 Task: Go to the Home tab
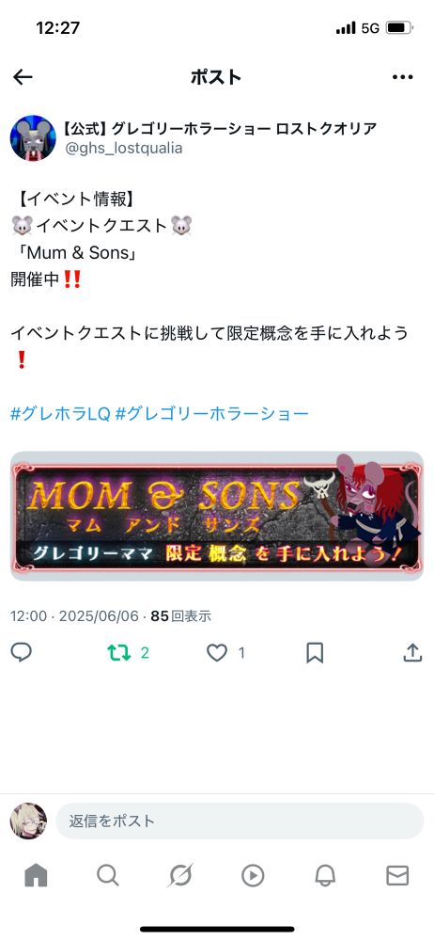pyautogui.click(x=36, y=875)
